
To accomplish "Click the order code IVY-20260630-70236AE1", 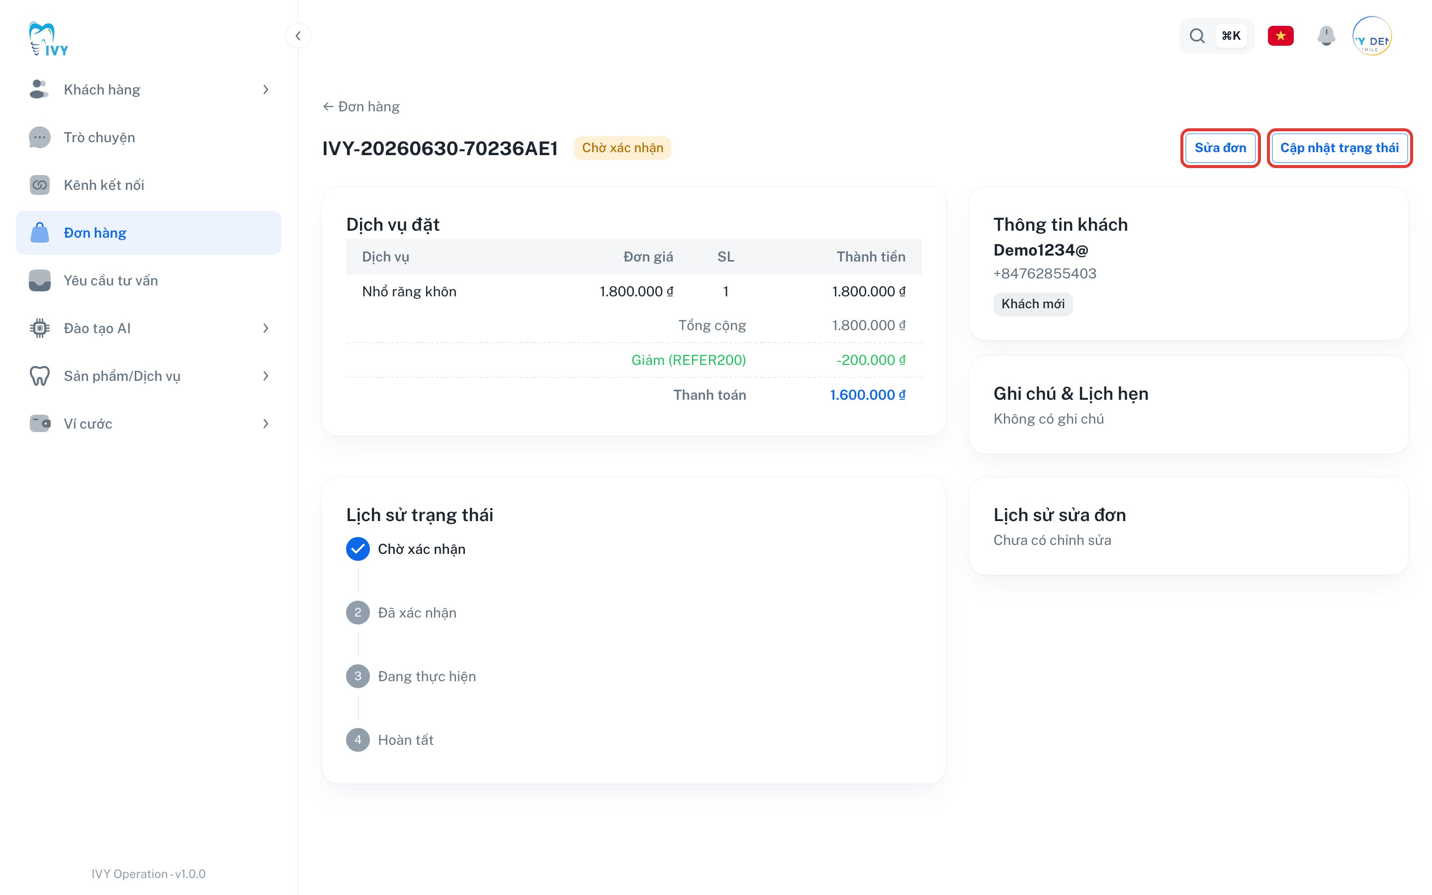I will pos(440,148).
